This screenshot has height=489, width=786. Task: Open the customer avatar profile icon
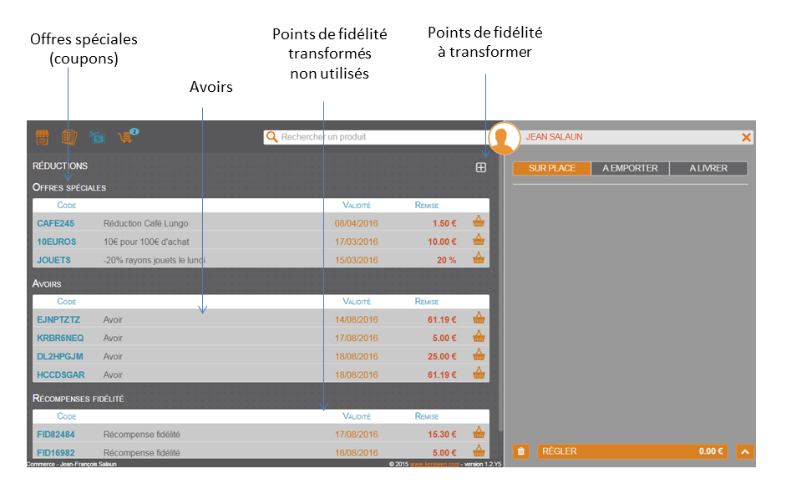click(504, 138)
